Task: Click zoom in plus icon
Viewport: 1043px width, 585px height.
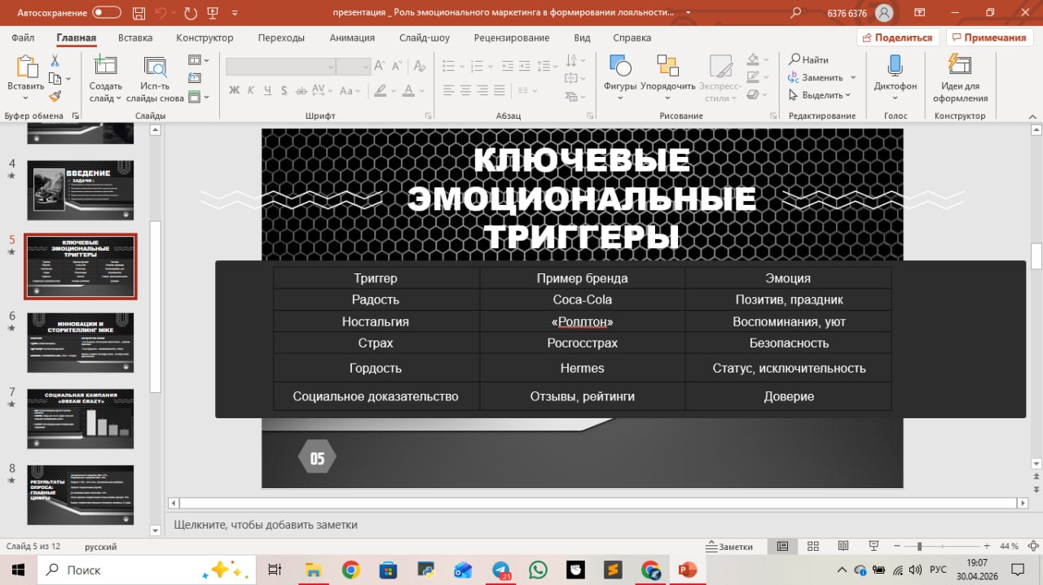Action: [x=987, y=546]
